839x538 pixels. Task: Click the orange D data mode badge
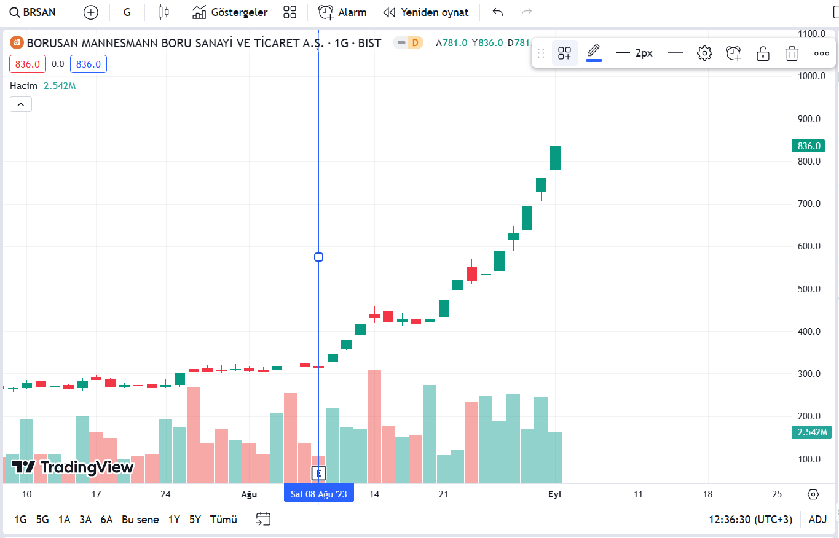click(x=416, y=42)
